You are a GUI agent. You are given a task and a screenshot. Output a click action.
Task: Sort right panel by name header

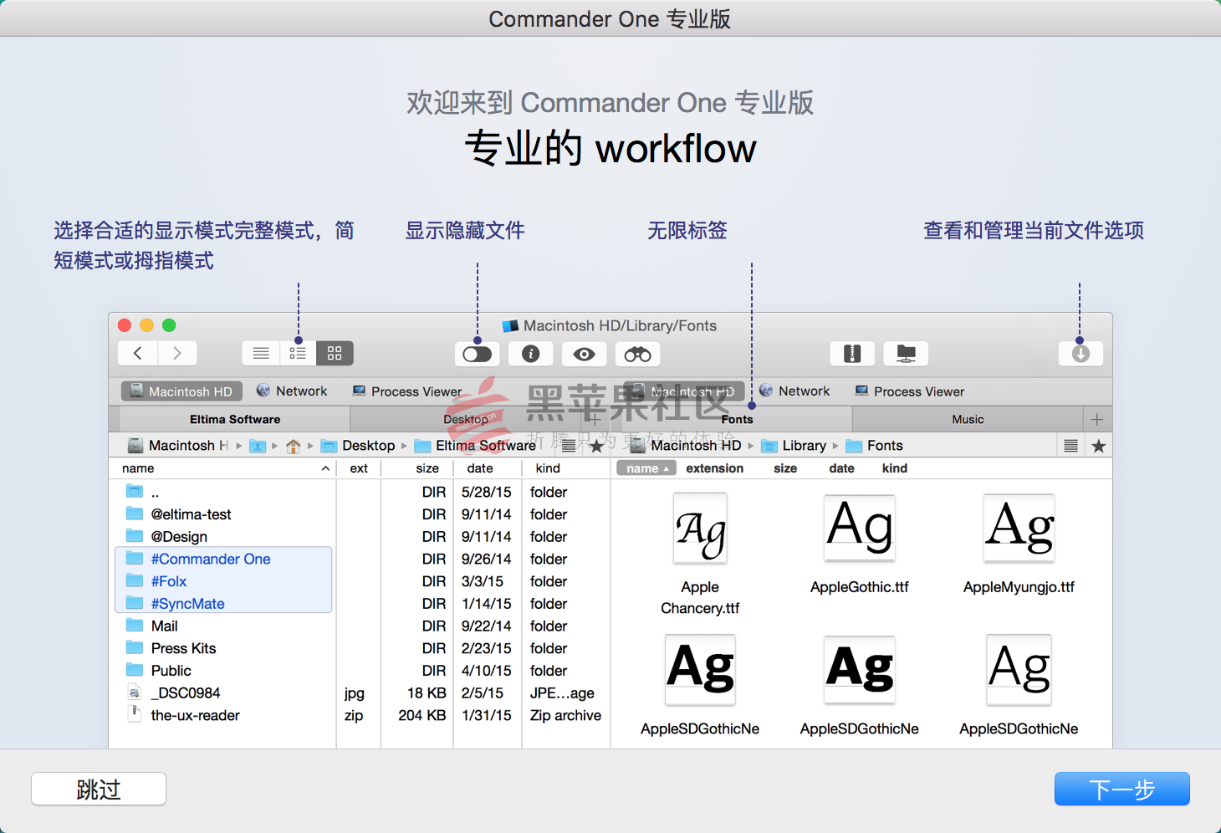point(646,468)
